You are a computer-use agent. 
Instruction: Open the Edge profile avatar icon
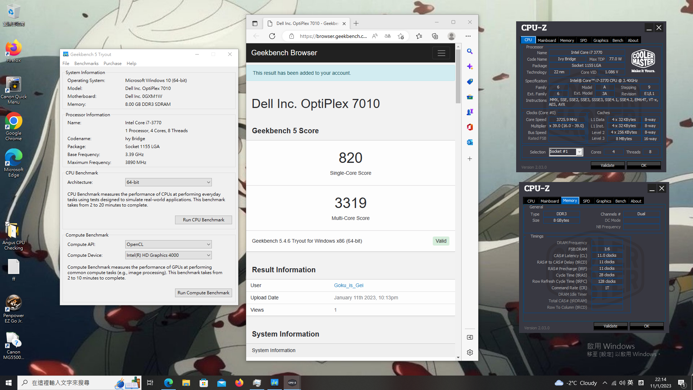click(451, 36)
